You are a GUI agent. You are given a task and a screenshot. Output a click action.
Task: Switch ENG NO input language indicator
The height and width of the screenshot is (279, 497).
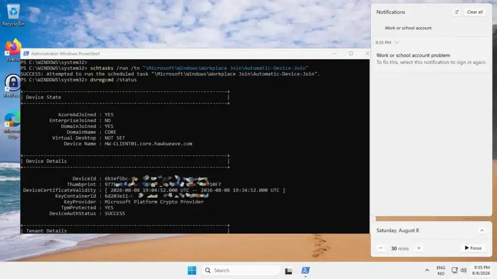coord(441,270)
